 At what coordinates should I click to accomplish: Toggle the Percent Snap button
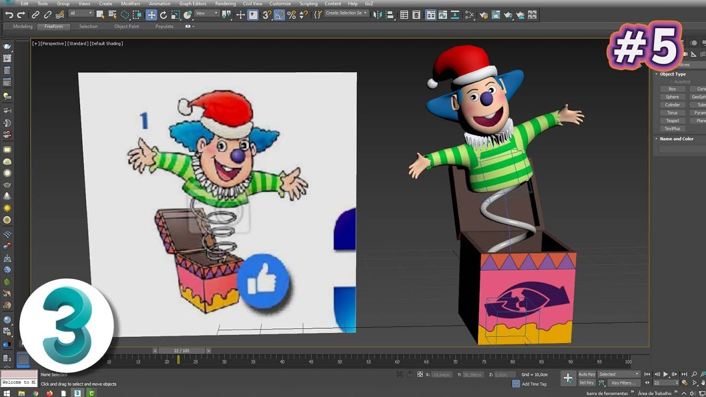tap(291, 15)
